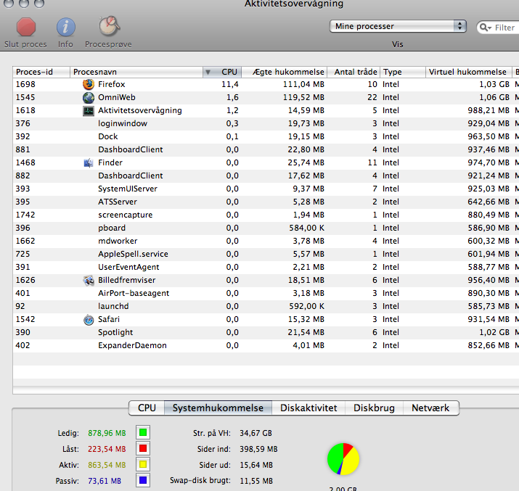The width and height of the screenshot is (519, 491).
Task: Open the Diskaktivitet tab
Action: pyautogui.click(x=308, y=408)
